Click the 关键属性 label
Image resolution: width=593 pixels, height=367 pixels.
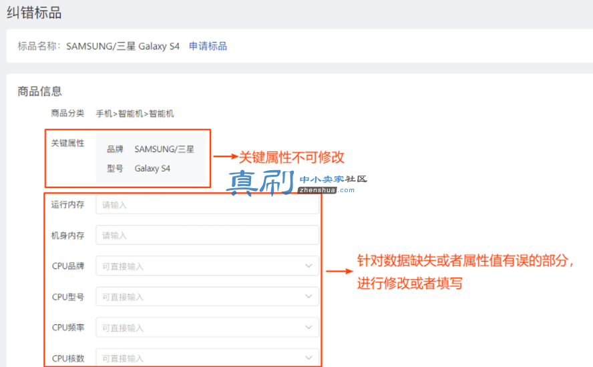pos(67,143)
